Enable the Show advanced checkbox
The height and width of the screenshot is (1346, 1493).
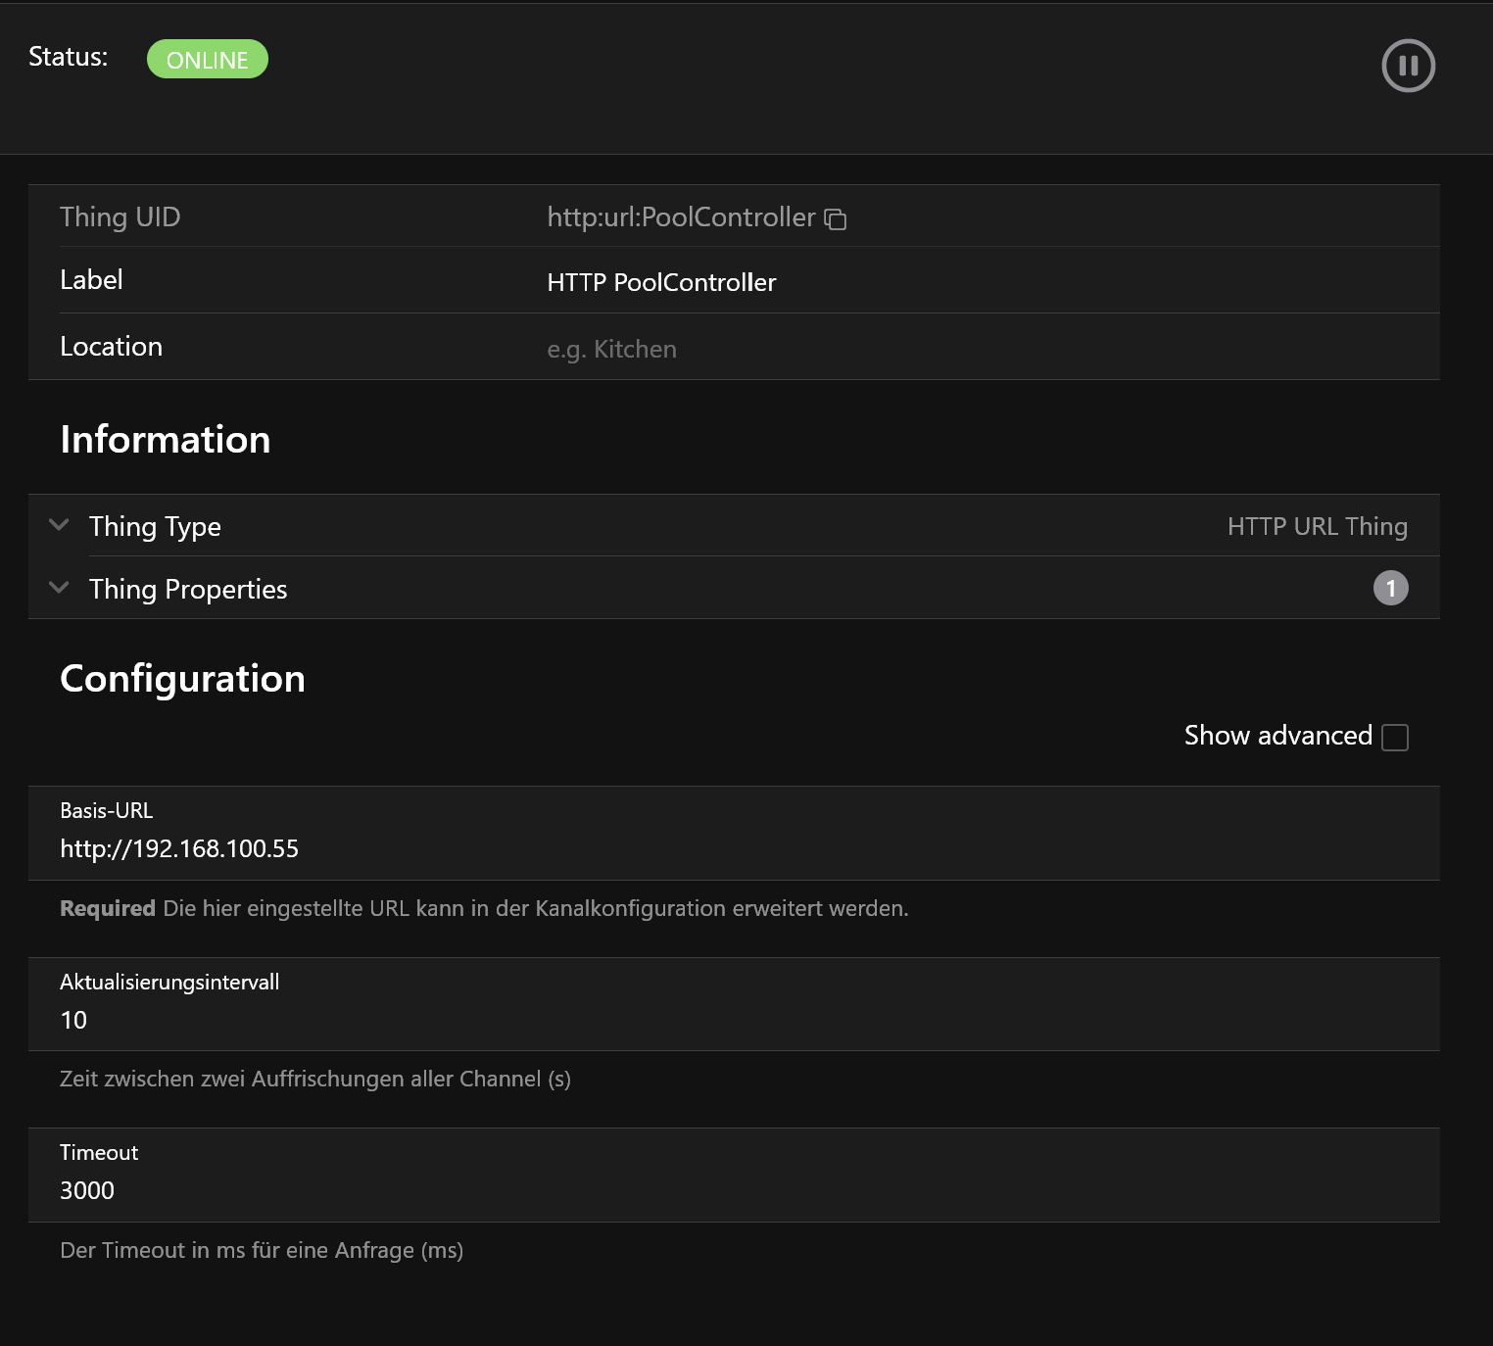tap(1394, 737)
